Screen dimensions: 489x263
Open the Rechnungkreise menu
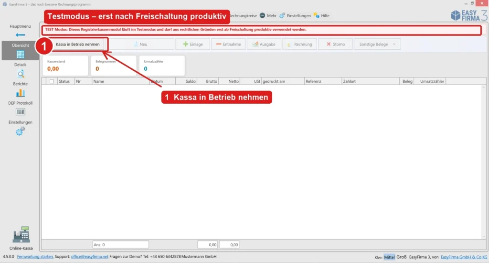click(243, 16)
